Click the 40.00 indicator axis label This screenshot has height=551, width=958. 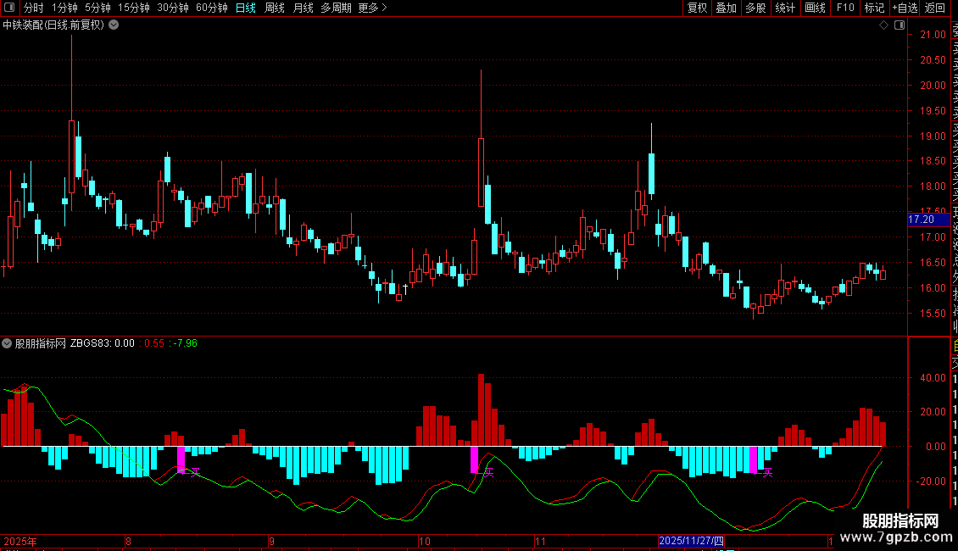[933, 378]
